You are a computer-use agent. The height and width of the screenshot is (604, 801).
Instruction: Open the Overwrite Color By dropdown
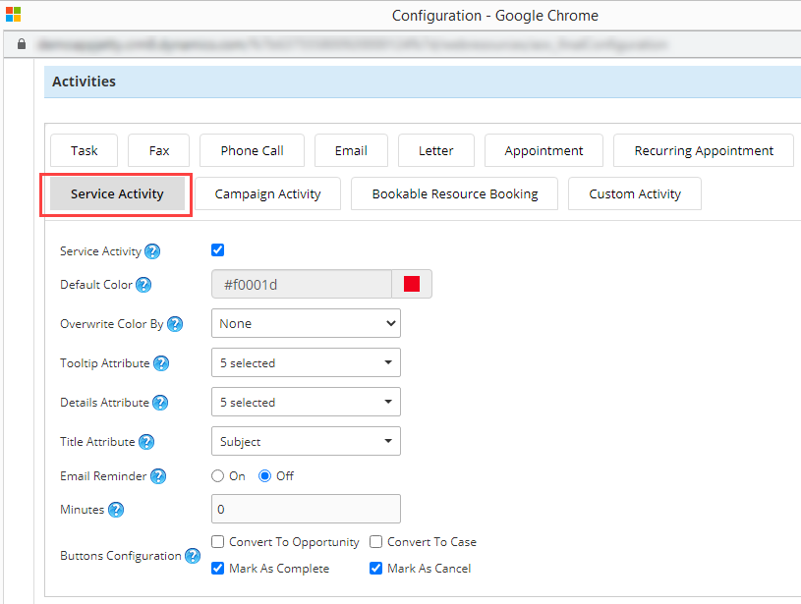[x=306, y=323]
